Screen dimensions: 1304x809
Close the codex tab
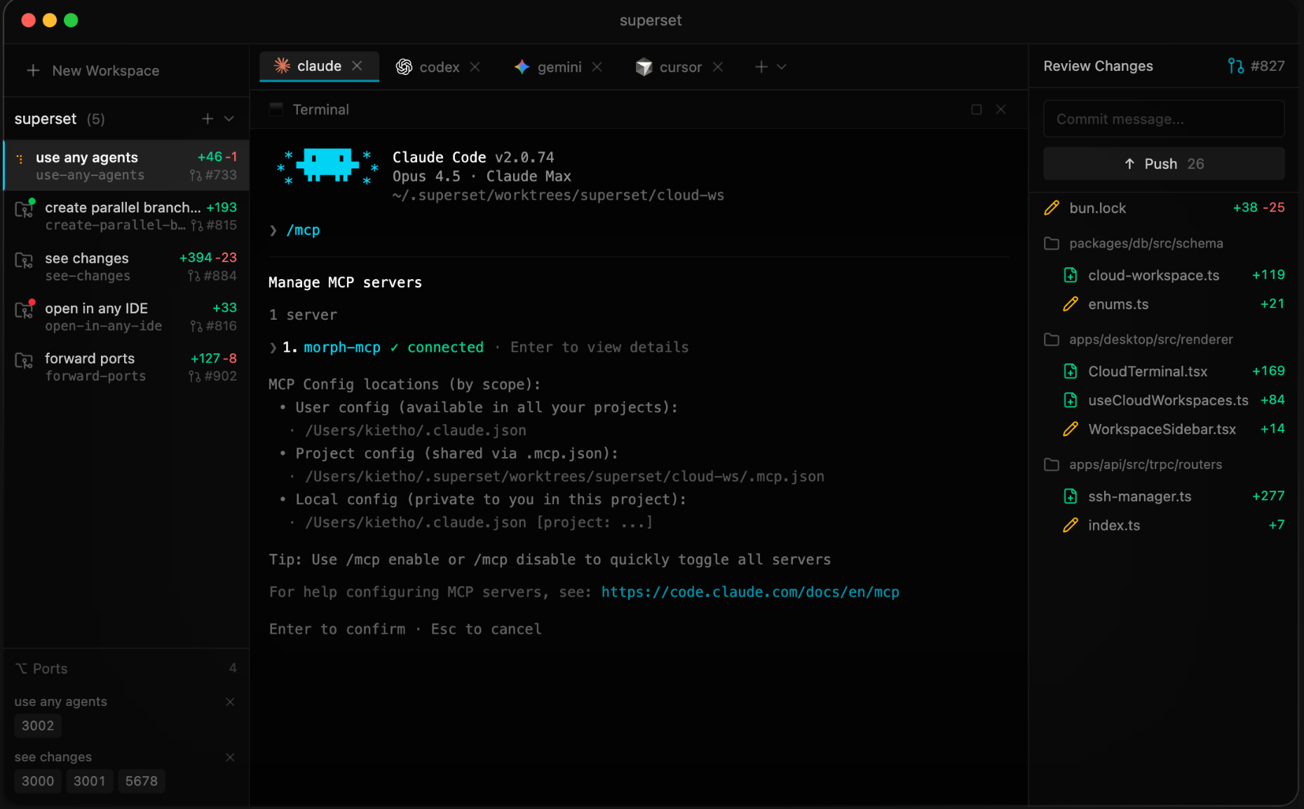(475, 67)
